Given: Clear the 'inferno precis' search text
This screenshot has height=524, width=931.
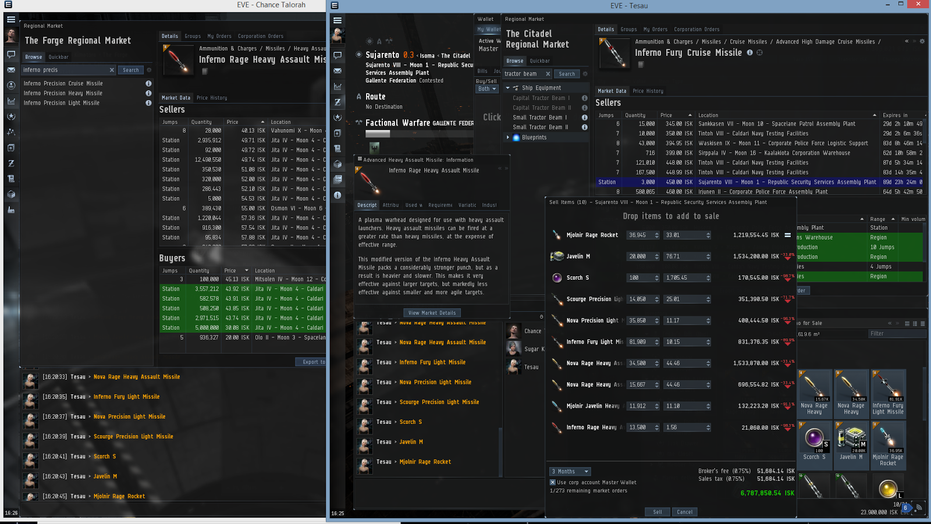Looking at the screenshot, I should pyautogui.click(x=112, y=70).
